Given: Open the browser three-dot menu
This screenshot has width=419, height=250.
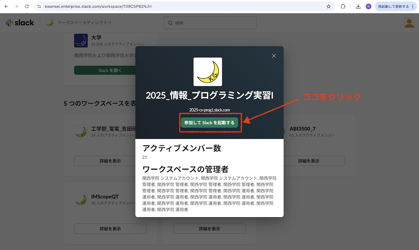Looking at the screenshot, I should 413,6.
